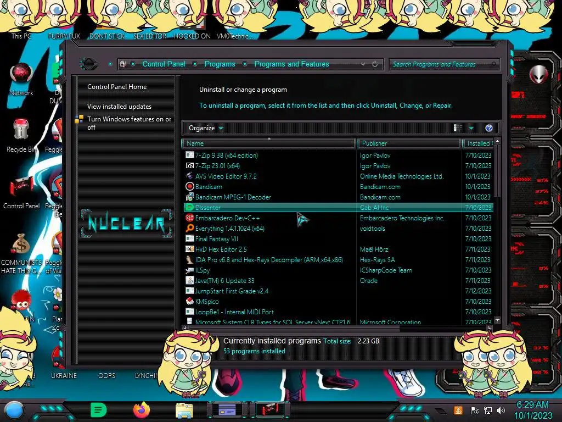
Task: Click the green Dissenter icon in list
Action: (x=189, y=207)
